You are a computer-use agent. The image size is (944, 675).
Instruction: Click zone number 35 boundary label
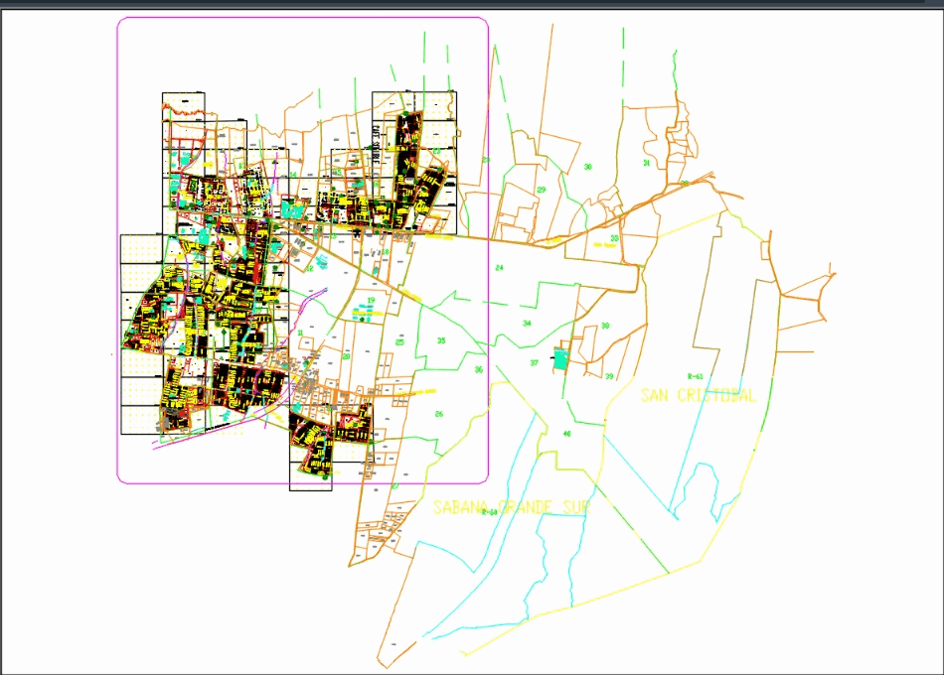pyautogui.click(x=441, y=339)
